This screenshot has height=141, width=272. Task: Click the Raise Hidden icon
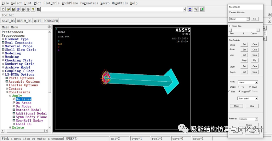click(190, 9)
